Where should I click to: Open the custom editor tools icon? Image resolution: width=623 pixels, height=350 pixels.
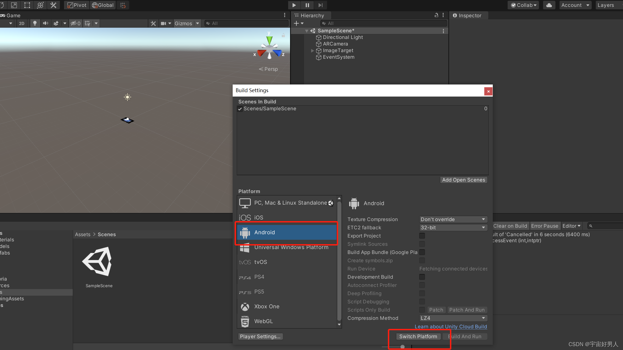54,5
